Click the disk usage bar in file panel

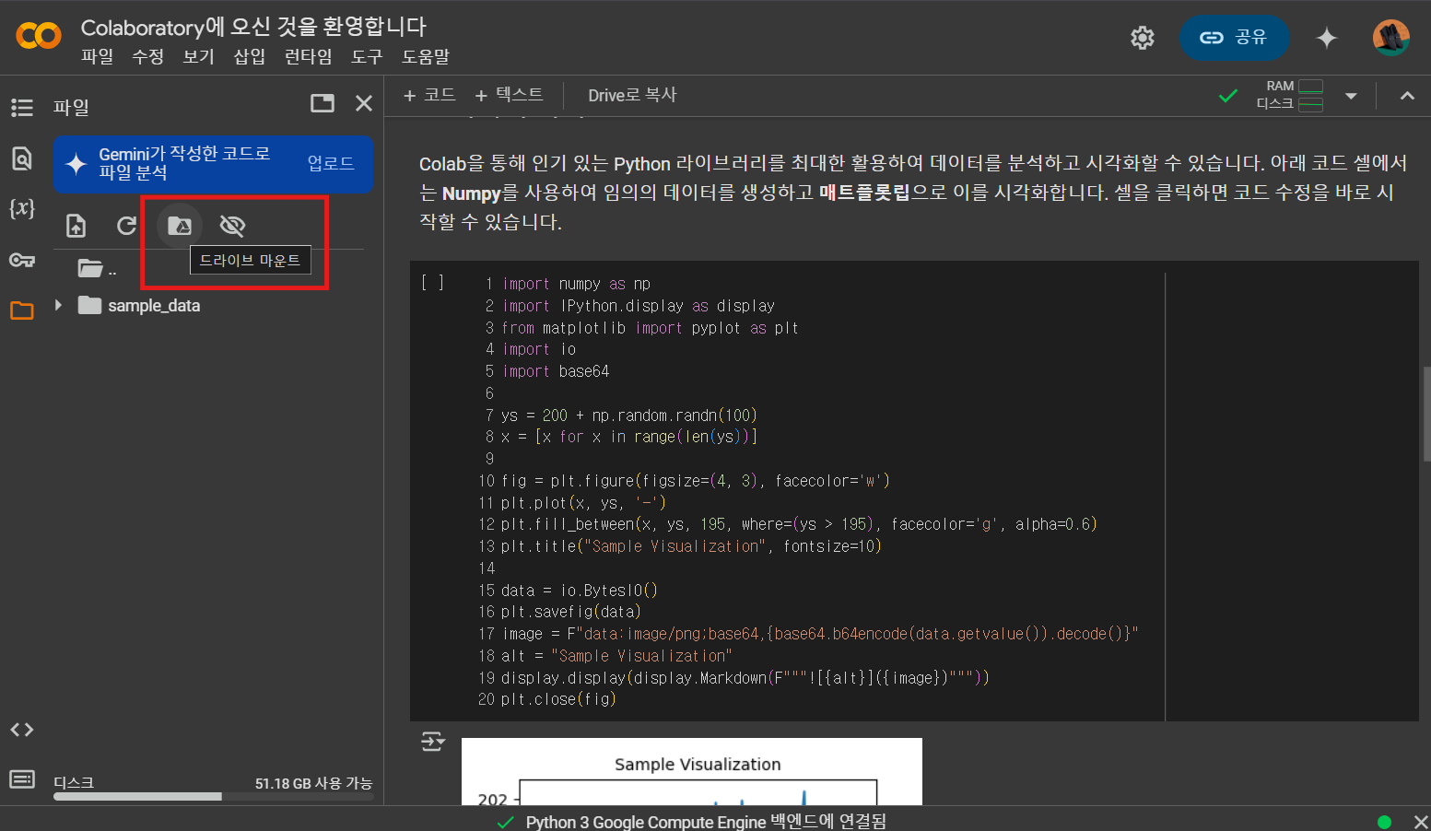pyautogui.click(x=213, y=796)
